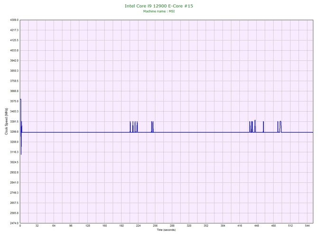Click the 3391.5 y-axis value
The image size is (318, 238).
pos(14,121)
